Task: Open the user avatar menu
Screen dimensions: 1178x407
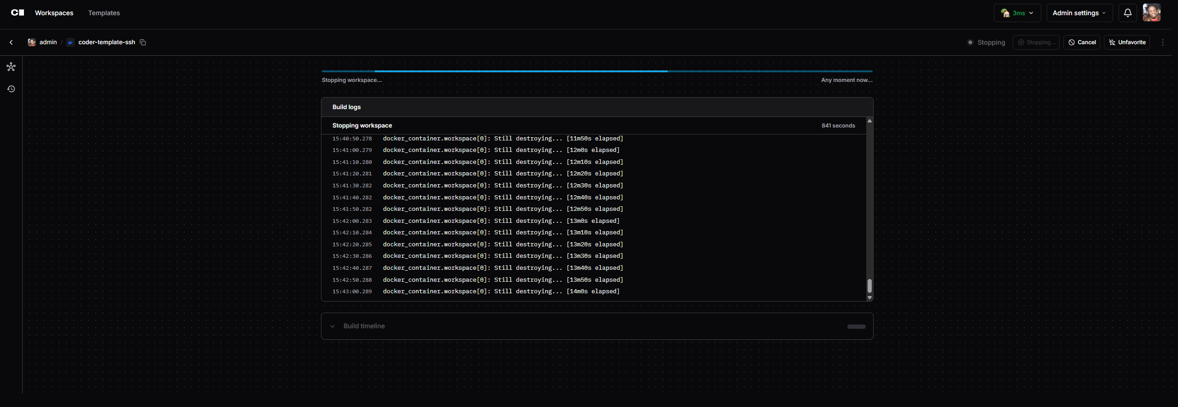Action: pos(1152,13)
